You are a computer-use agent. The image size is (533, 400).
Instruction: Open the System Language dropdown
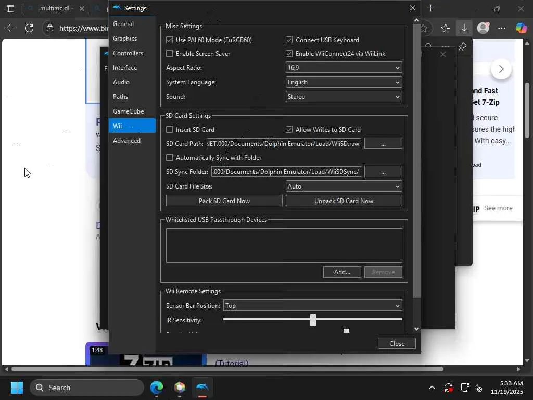[x=344, y=82]
